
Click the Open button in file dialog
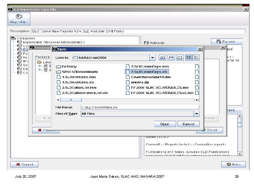(x=165, y=124)
